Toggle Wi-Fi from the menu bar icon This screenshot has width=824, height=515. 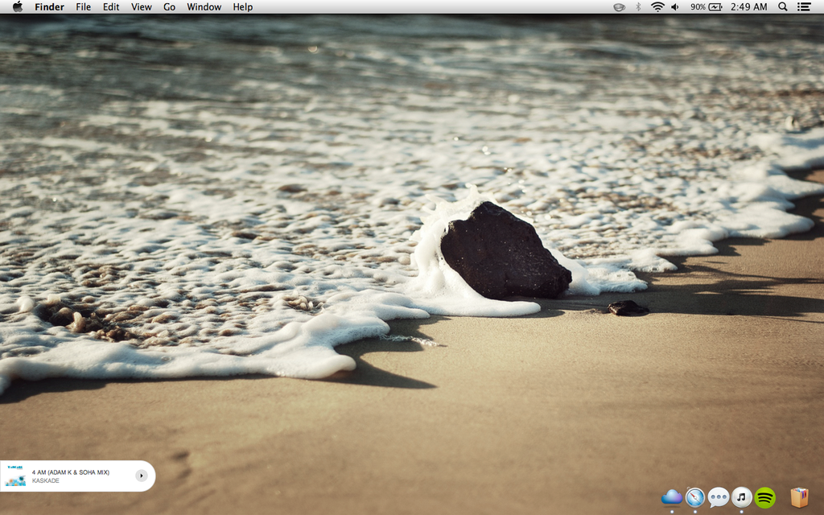[x=657, y=7]
